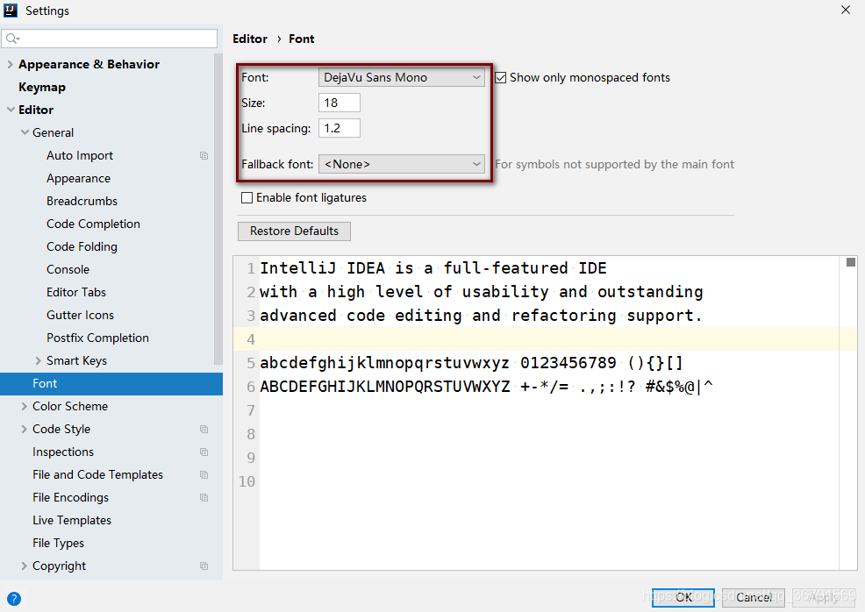Click the icon beside File and Code Templates
Screen dimensions: 865x612
coord(204,474)
